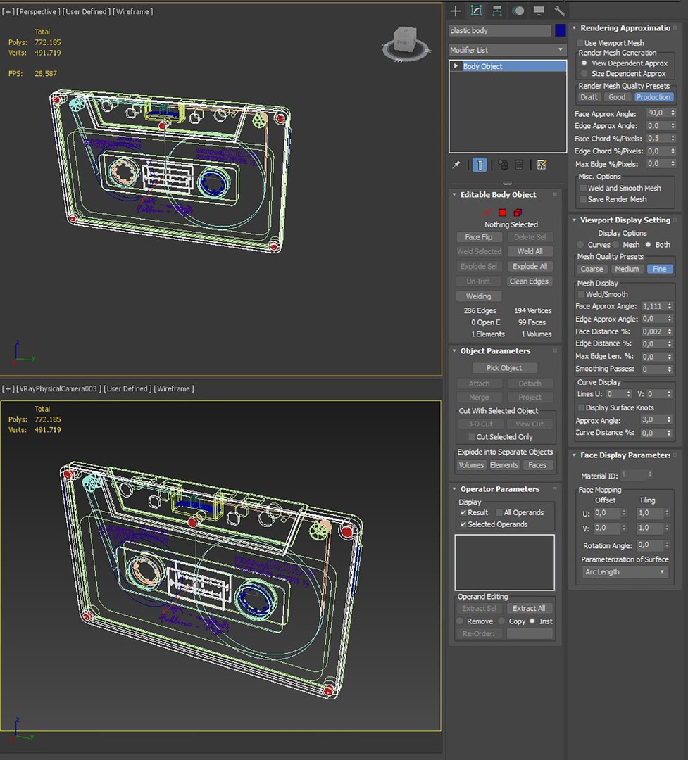This screenshot has width=688, height=760.
Task: Toggle Show End Result icon
Action: [480, 165]
